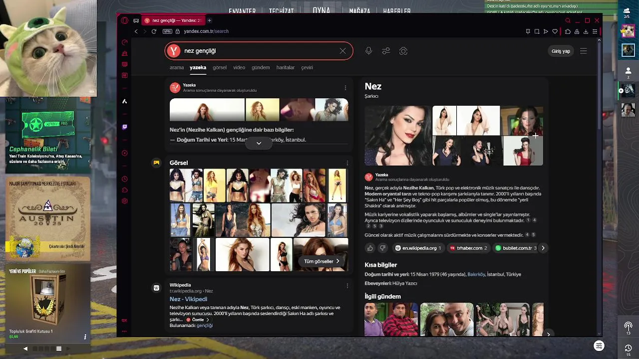
Task: Open Opera easy setup menu icon
Action: coord(595,31)
